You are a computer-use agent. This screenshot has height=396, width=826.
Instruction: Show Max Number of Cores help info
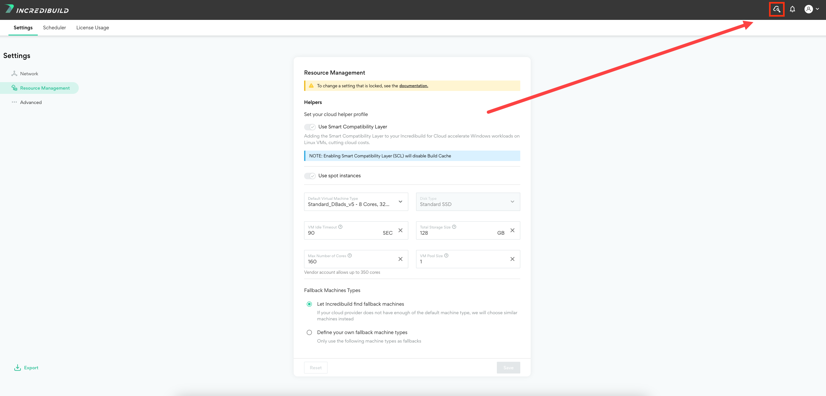point(350,256)
